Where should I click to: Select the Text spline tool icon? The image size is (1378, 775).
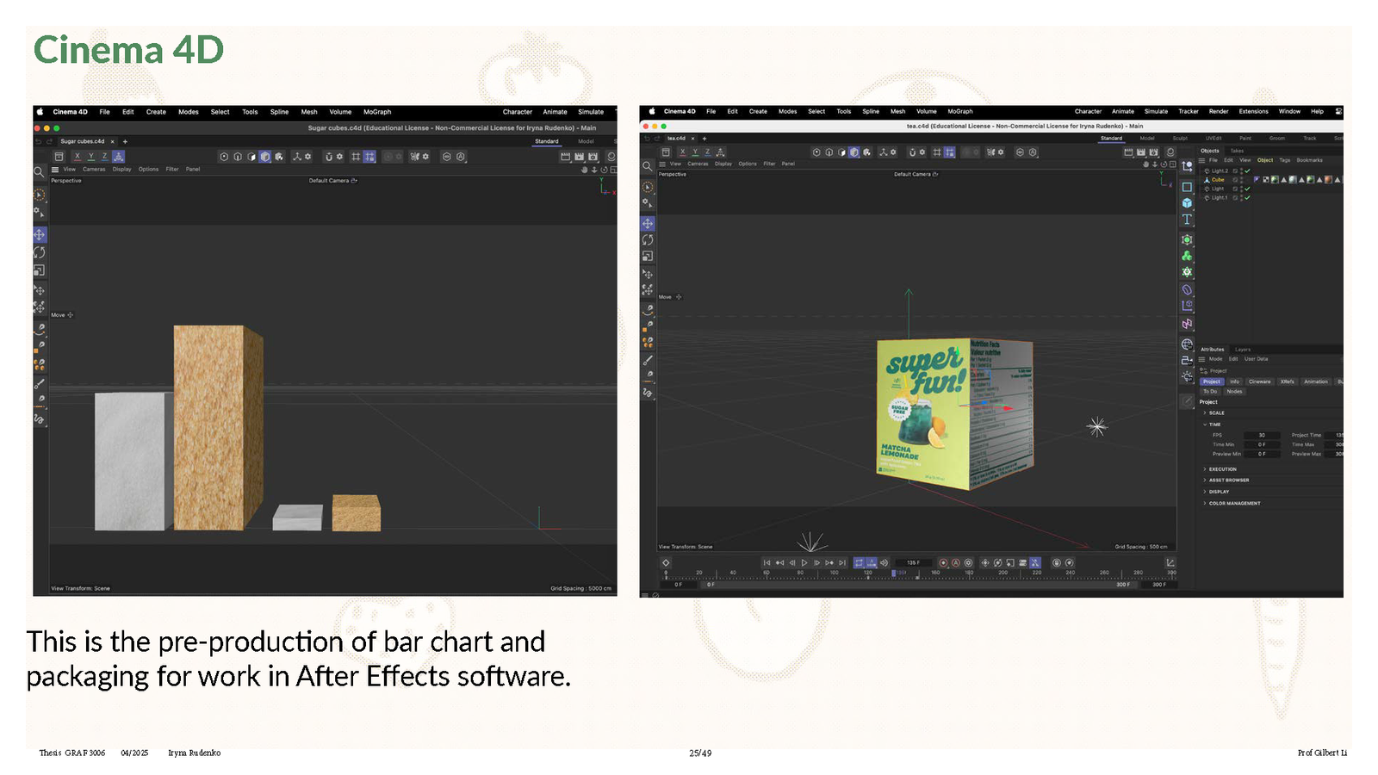click(1187, 220)
